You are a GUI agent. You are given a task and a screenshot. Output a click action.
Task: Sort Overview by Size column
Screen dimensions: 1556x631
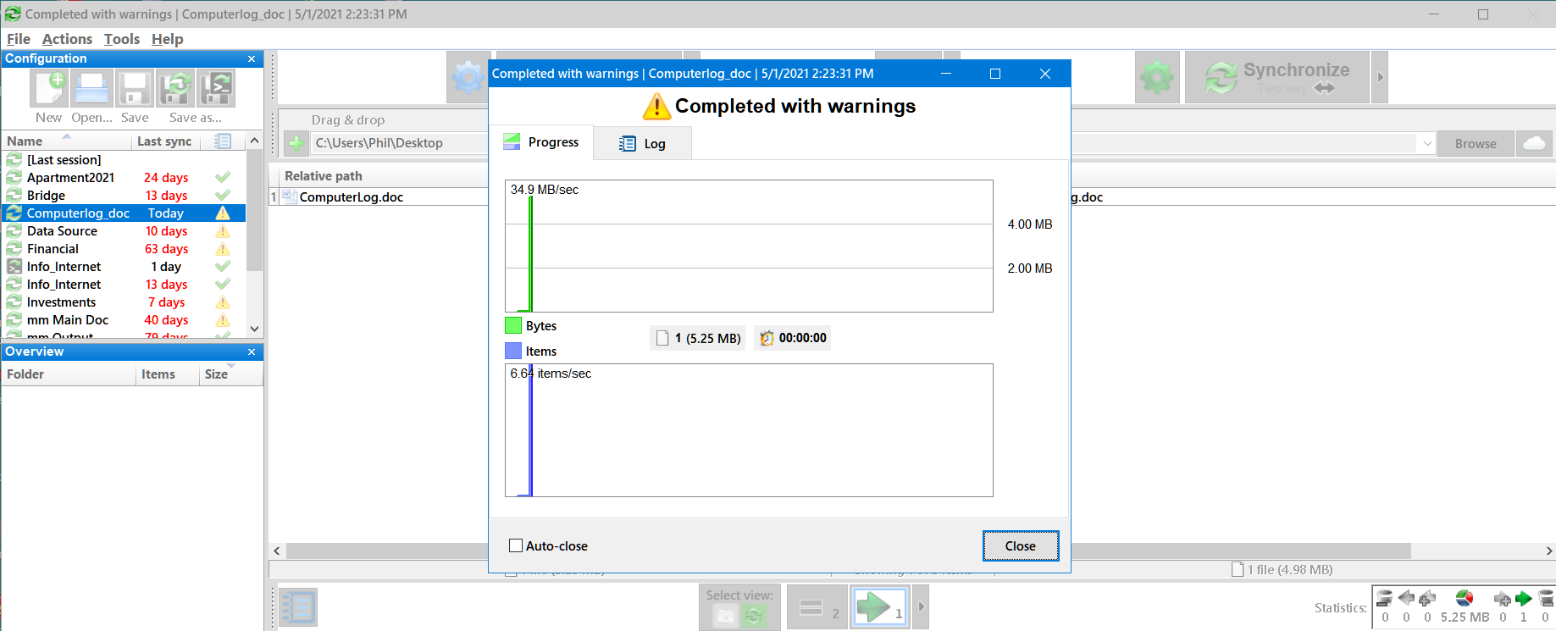[230, 374]
